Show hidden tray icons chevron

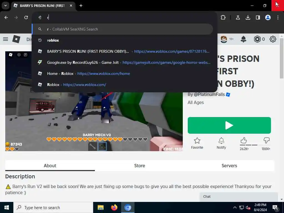coord(235,207)
